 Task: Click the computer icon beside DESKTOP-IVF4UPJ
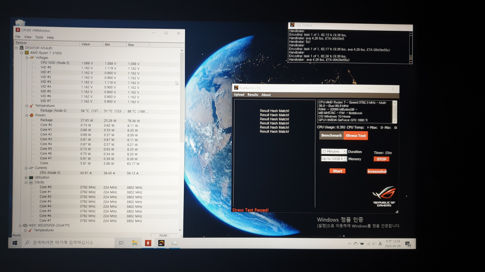[22, 48]
